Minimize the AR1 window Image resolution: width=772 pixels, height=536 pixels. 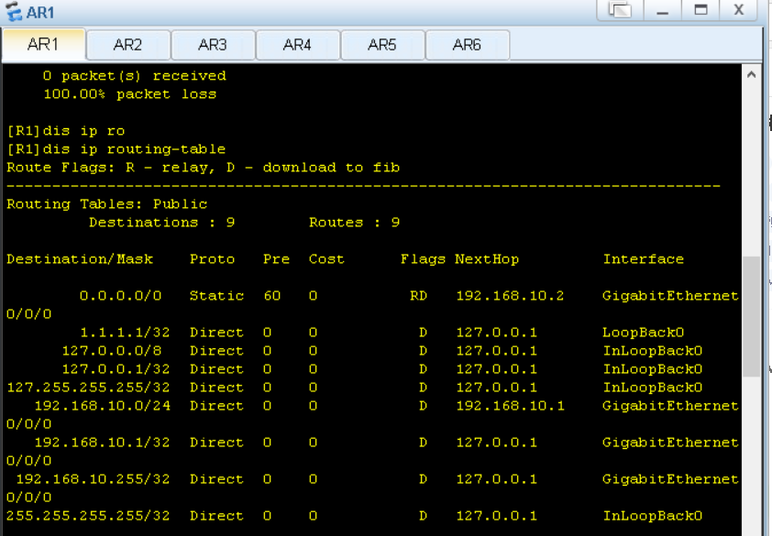click(663, 9)
